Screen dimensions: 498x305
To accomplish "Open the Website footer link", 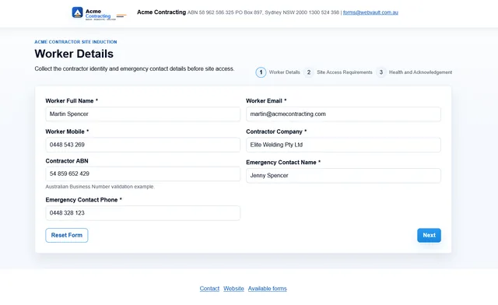I will pyautogui.click(x=233, y=289).
